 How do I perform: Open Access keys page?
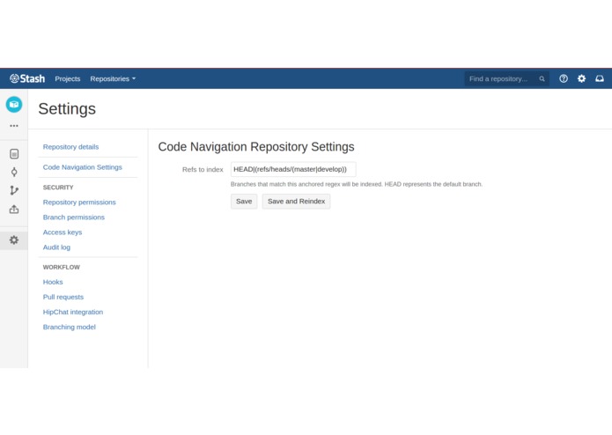tap(63, 232)
